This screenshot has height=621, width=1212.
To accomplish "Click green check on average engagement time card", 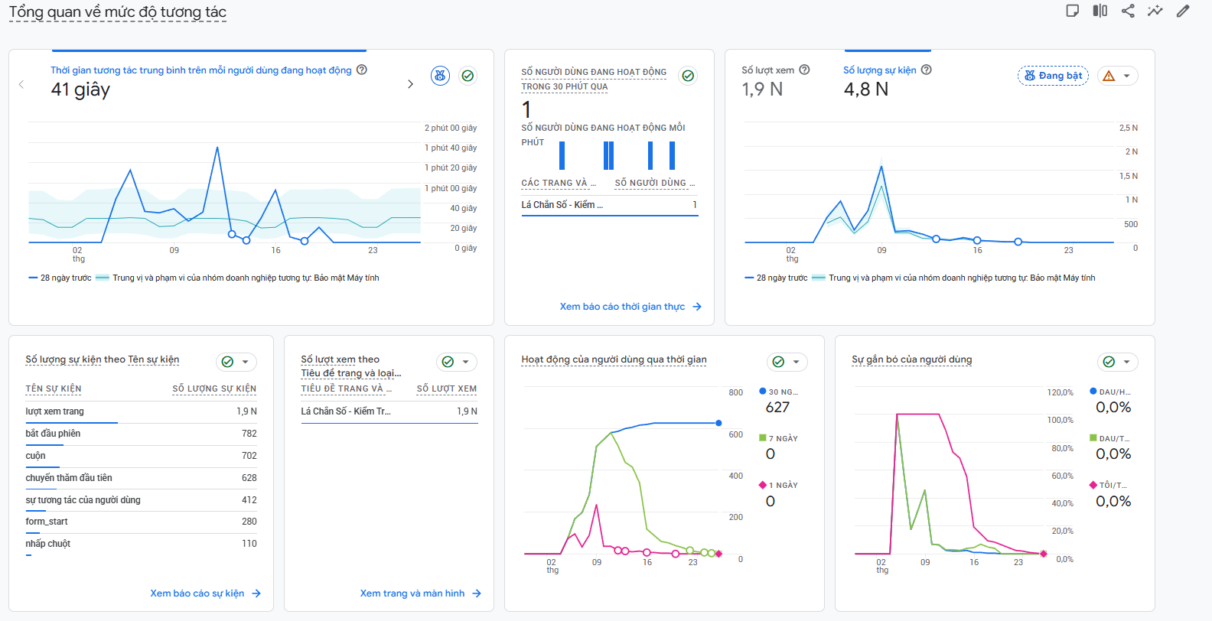I will [x=468, y=76].
